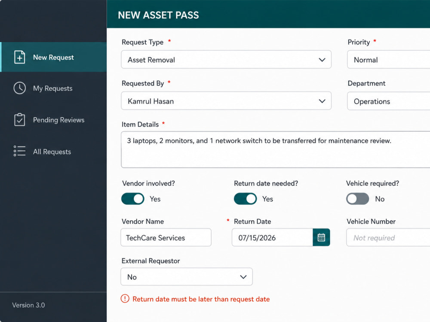Enable the Vehicle required toggle

pyautogui.click(x=357, y=199)
